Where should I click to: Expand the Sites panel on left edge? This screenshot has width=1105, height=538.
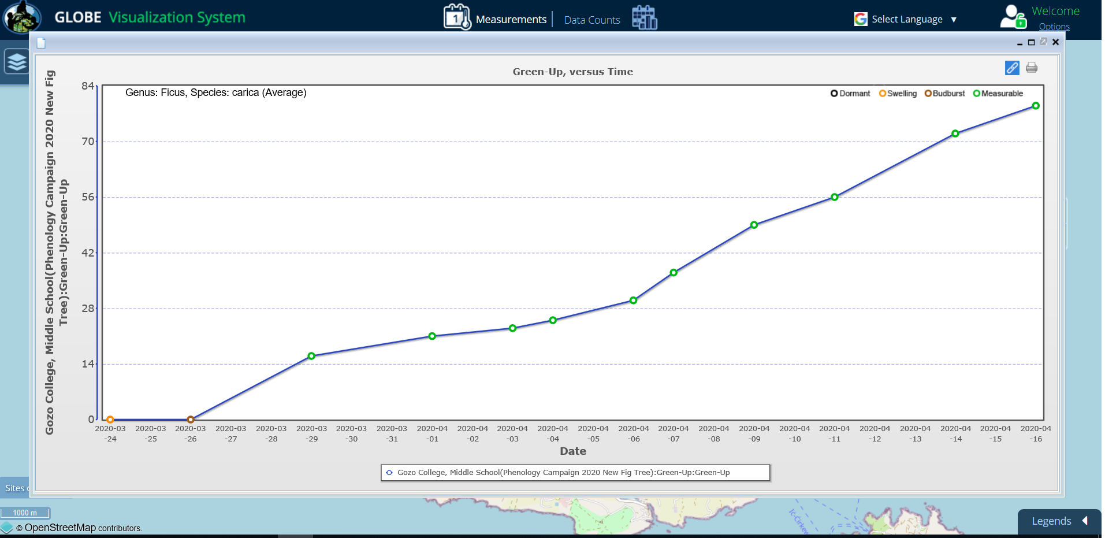[x=15, y=488]
